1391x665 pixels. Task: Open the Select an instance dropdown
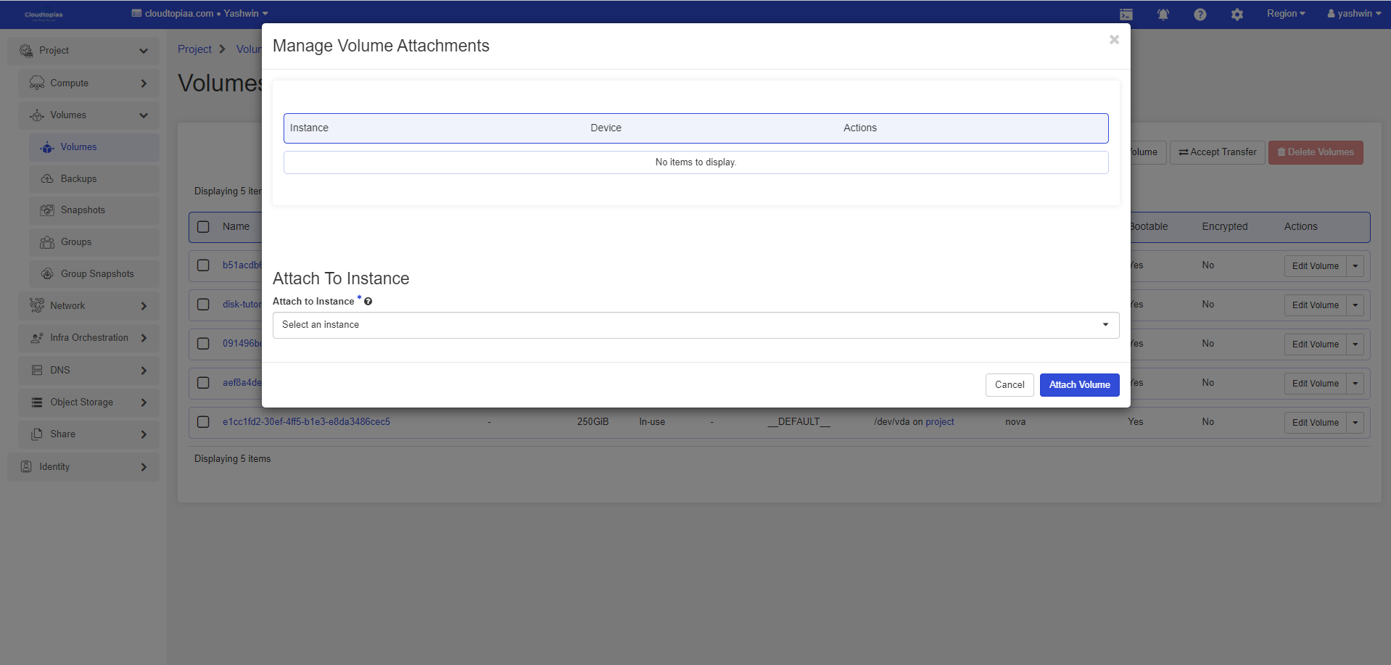tap(695, 325)
